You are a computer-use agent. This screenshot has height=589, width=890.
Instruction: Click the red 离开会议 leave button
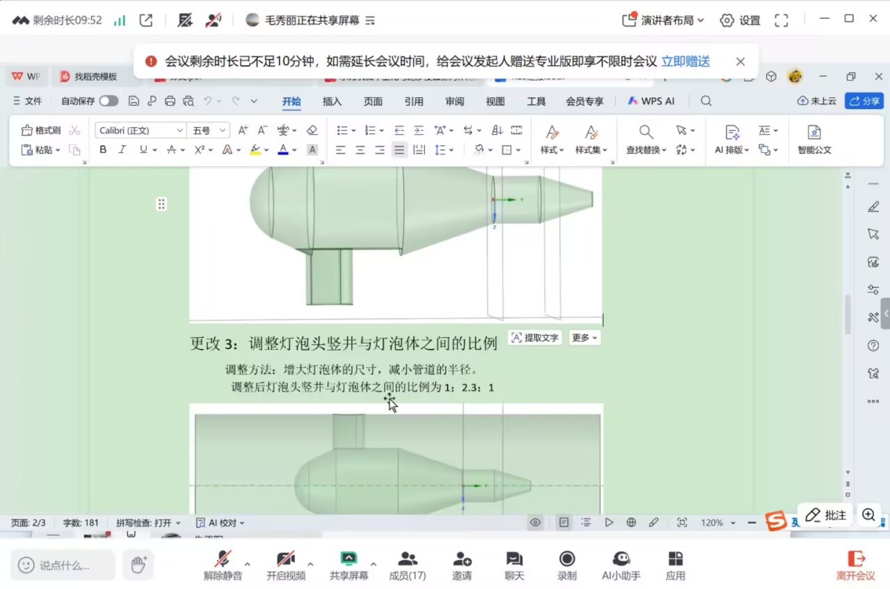pyautogui.click(x=856, y=565)
